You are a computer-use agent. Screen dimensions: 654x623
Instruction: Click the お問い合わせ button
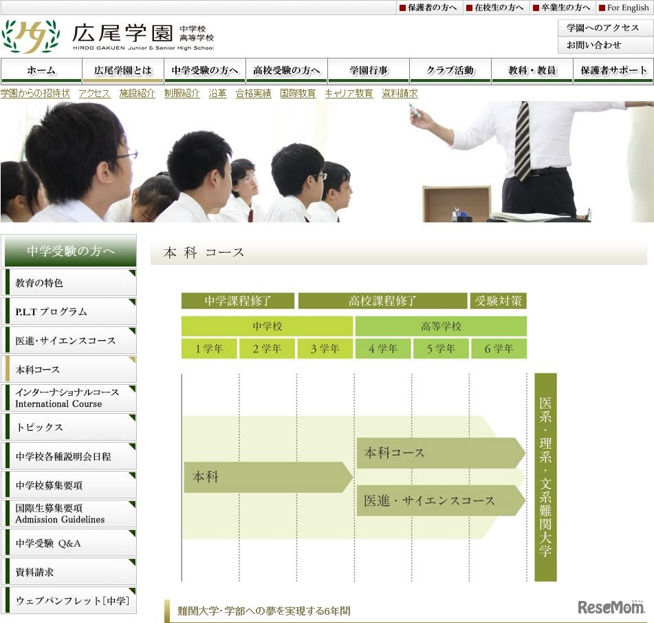pyautogui.click(x=604, y=45)
